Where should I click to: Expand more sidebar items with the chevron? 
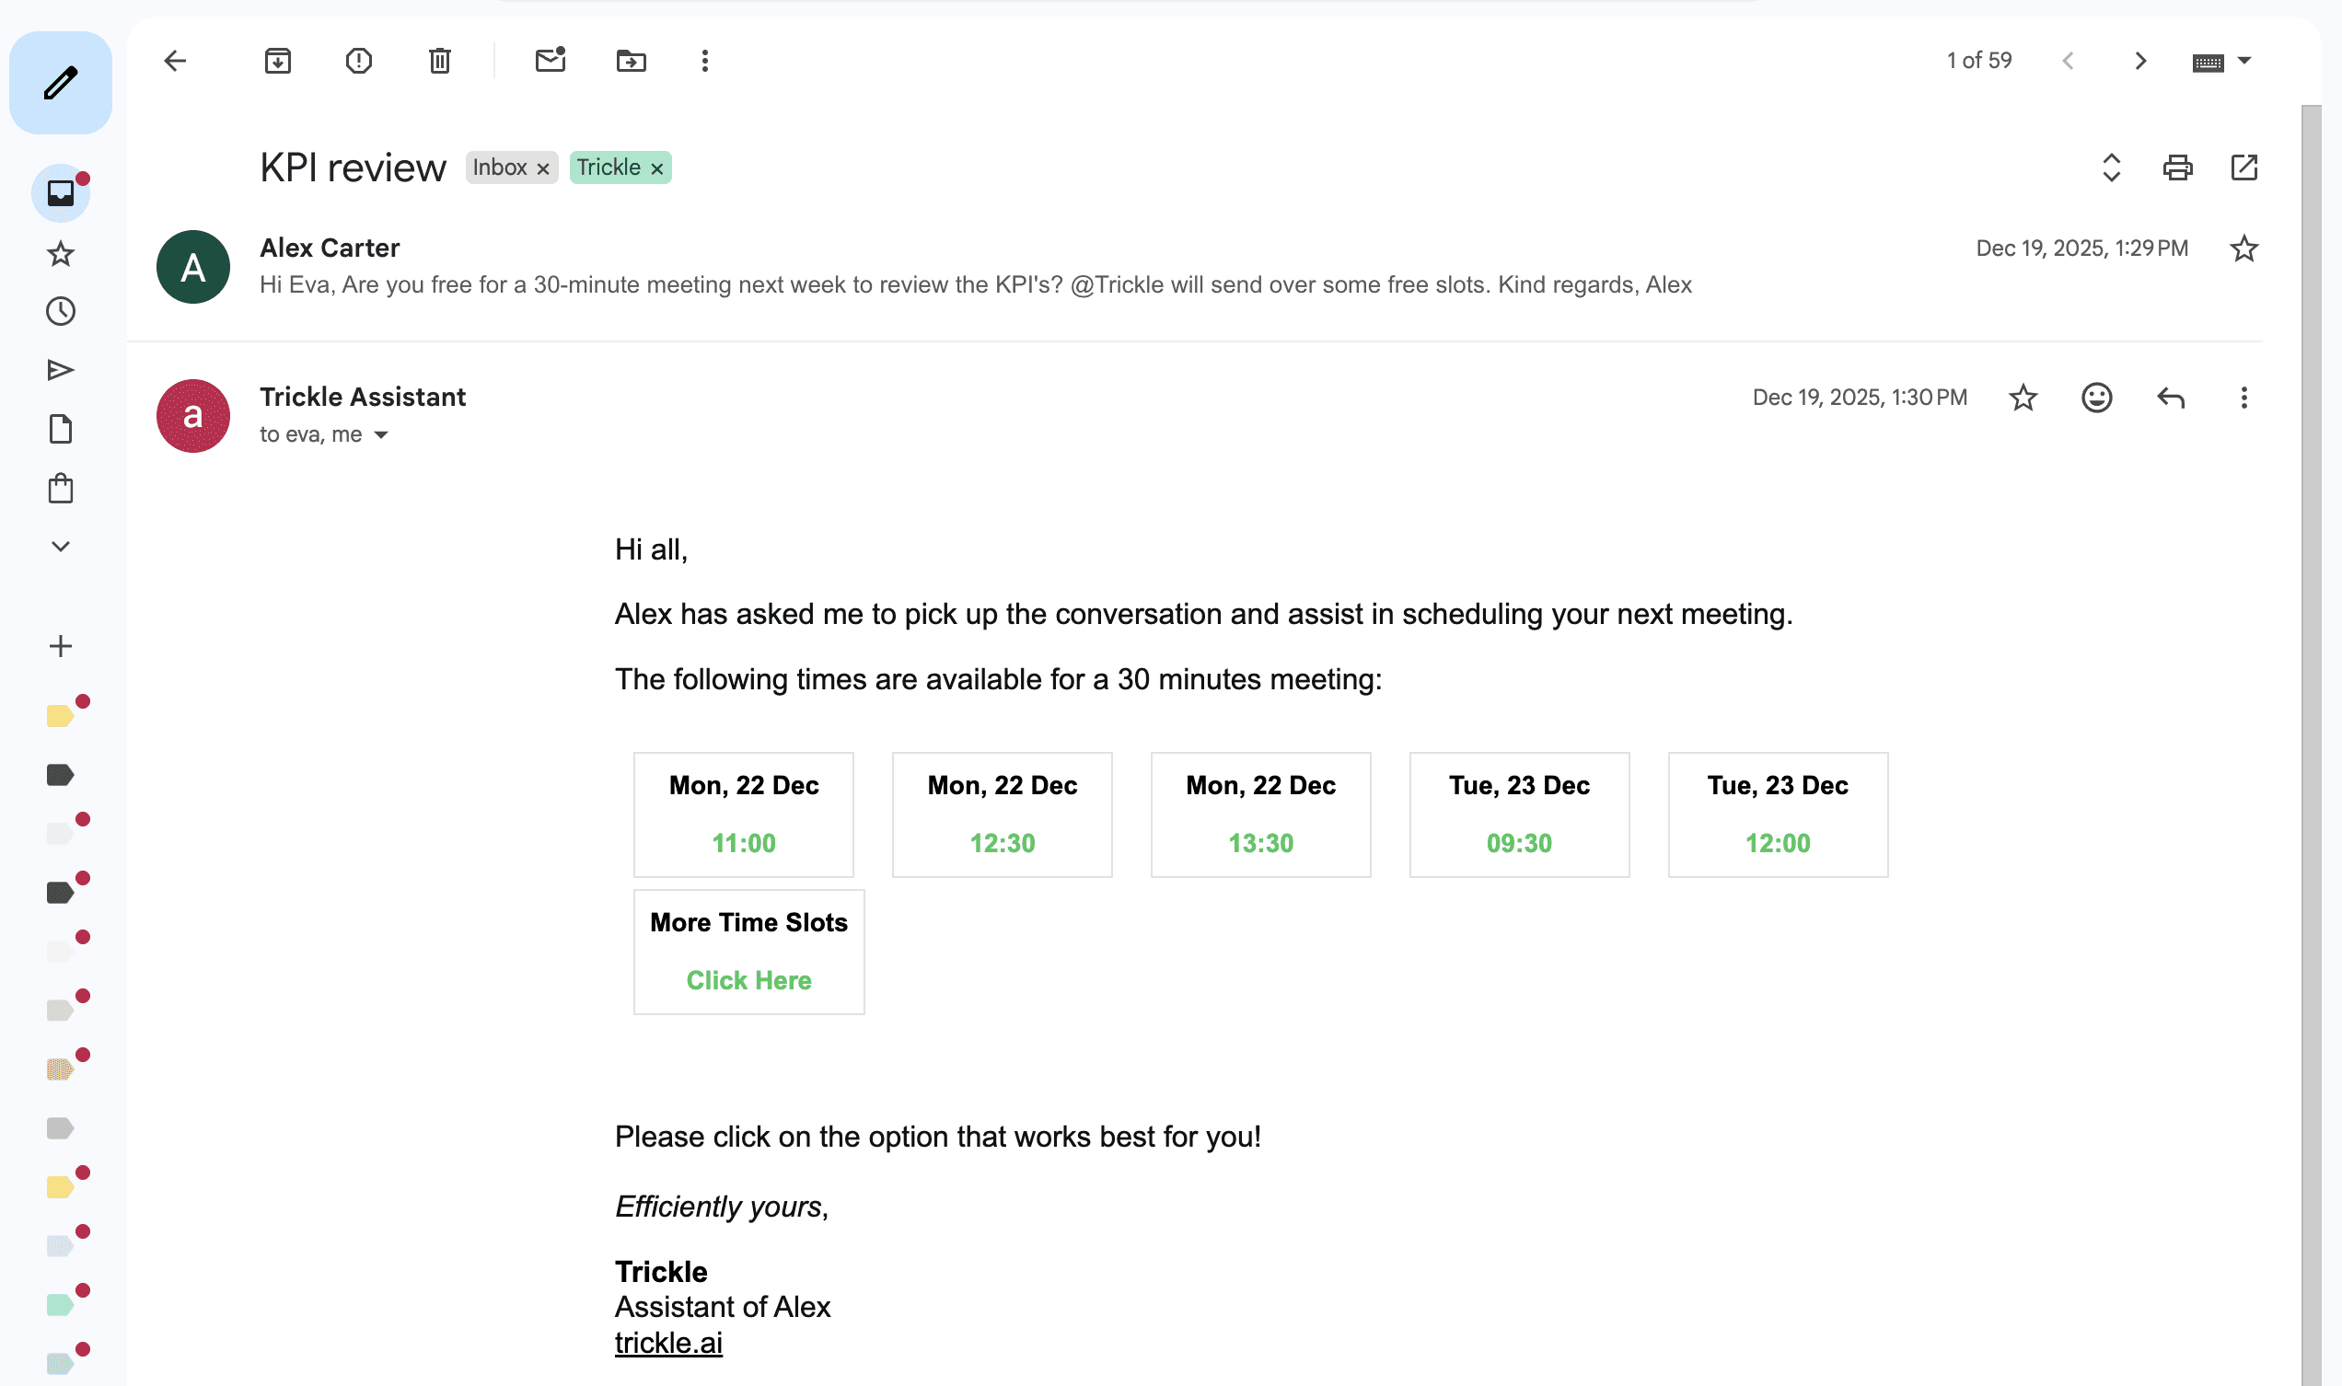[61, 547]
